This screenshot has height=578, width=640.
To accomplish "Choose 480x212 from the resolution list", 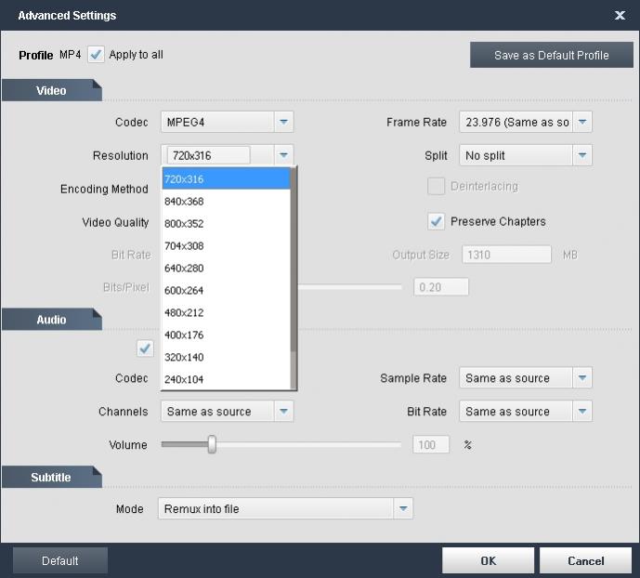I will (226, 312).
